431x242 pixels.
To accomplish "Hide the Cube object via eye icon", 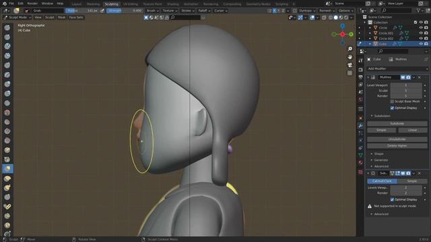I will 421,44.
